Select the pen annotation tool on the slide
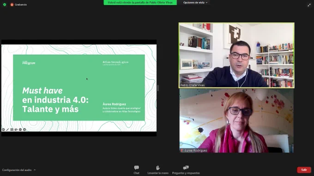Image resolution: width=314 pixels, height=176 pixels. 7,129
